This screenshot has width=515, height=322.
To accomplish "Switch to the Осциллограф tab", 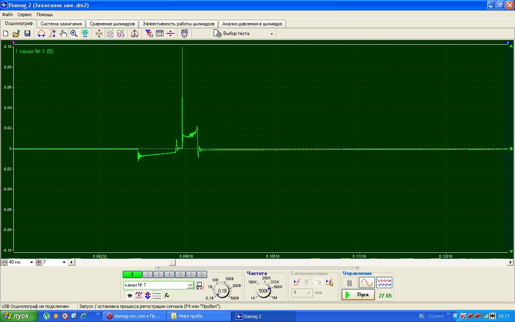I will pyautogui.click(x=19, y=23).
